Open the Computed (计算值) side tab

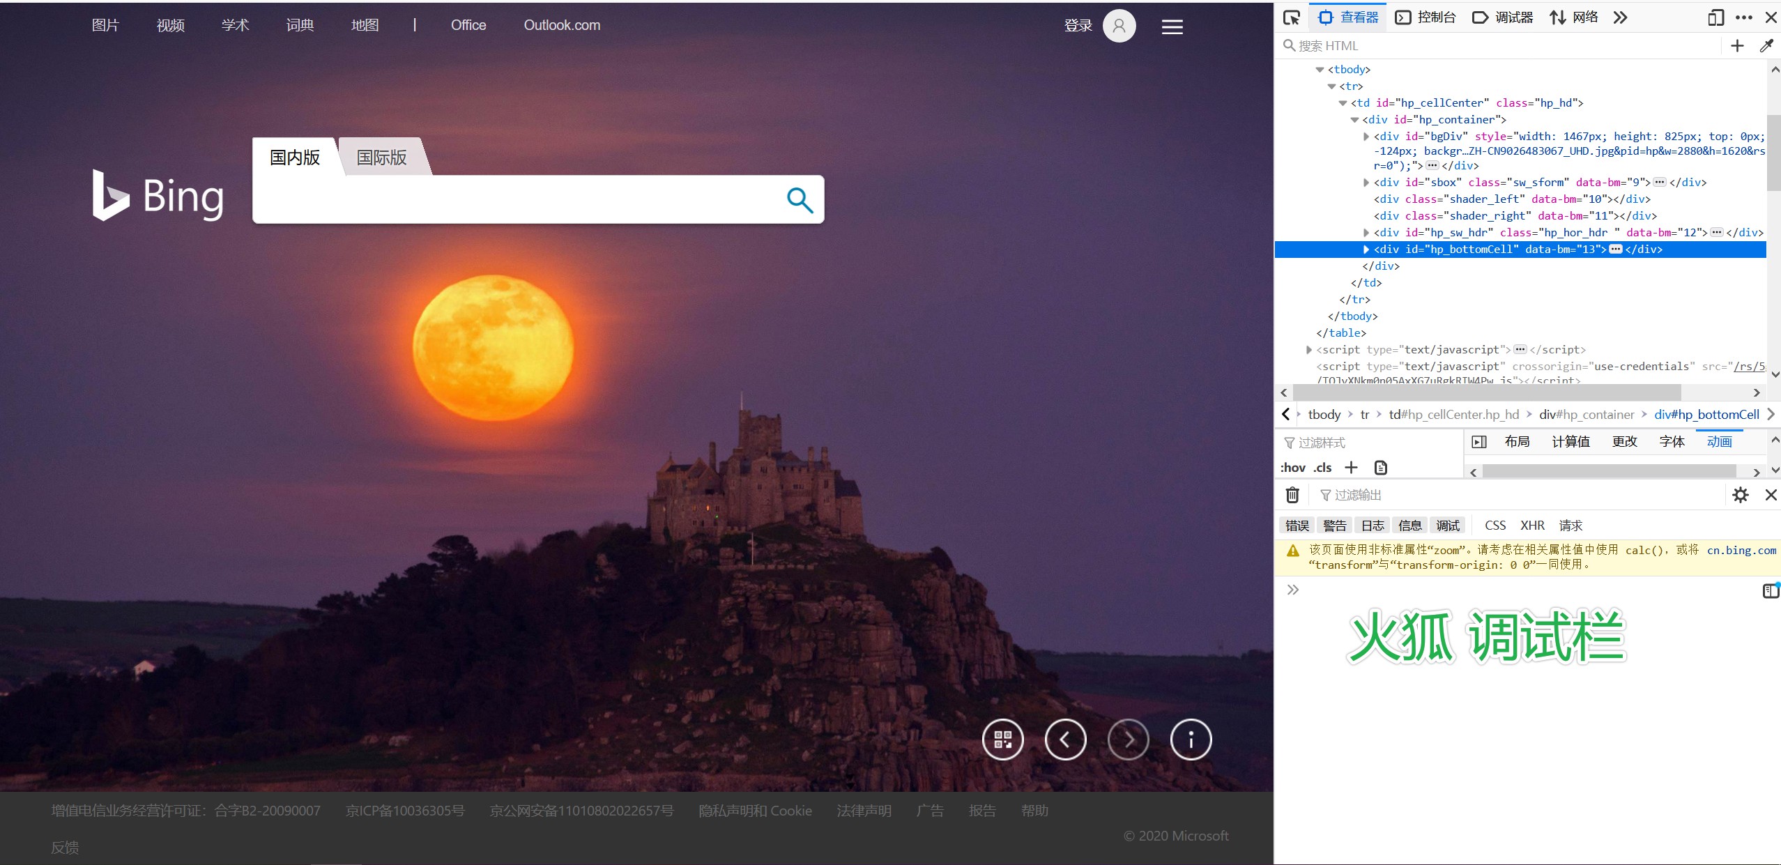click(1570, 442)
